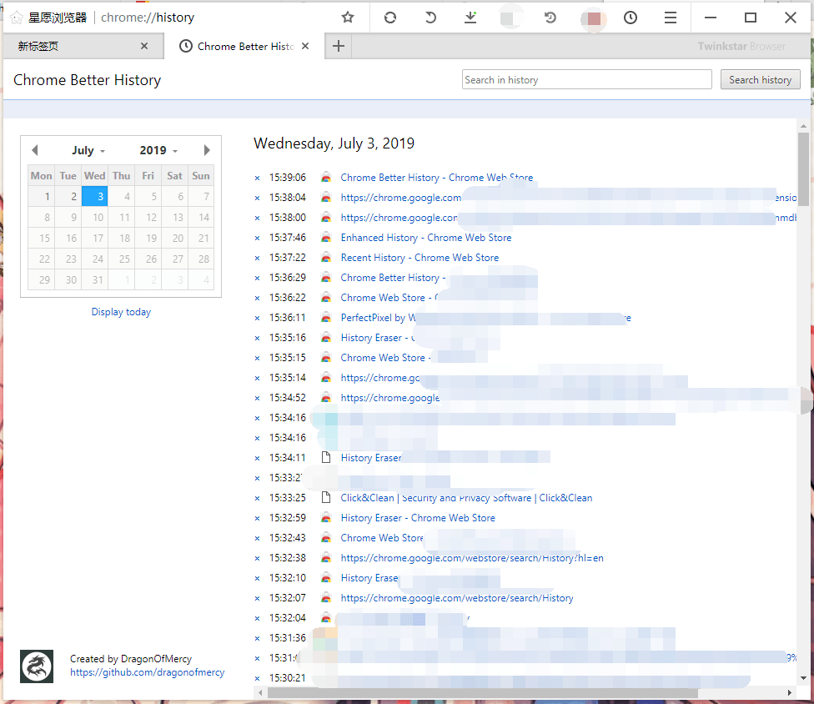The width and height of the screenshot is (814, 704).
Task: Click the chrome://history address bar
Action: [x=148, y=18]
